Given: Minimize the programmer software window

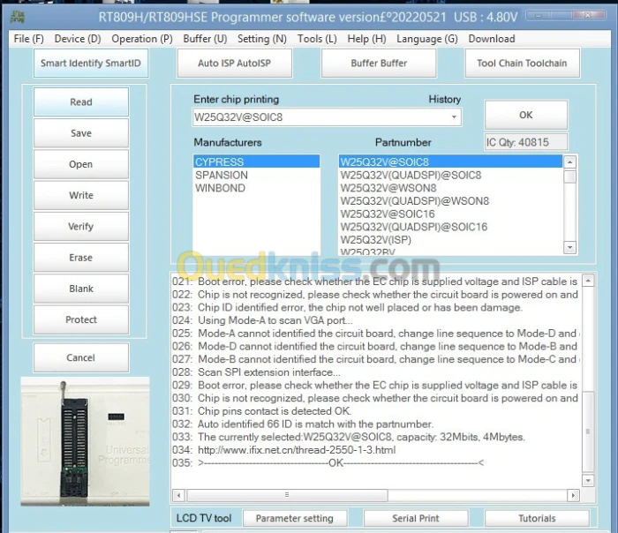Looking at the screenshot, I should [539, 15].
